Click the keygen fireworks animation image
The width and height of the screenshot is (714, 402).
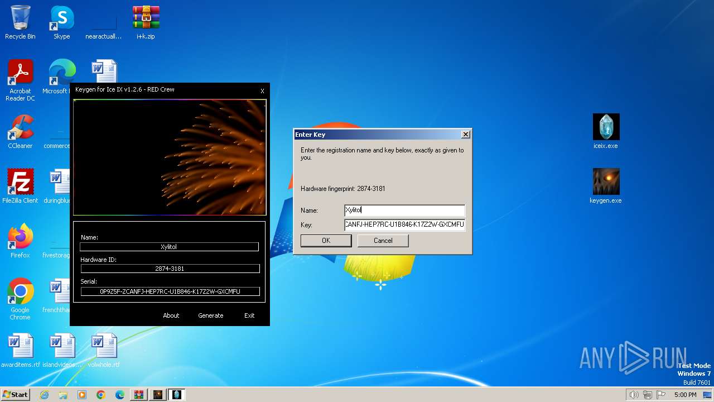tap(170, 157)
